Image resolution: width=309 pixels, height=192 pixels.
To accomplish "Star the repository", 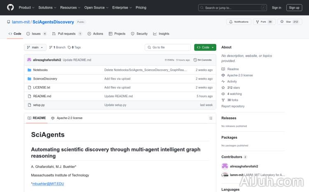I will click(290, 22).
